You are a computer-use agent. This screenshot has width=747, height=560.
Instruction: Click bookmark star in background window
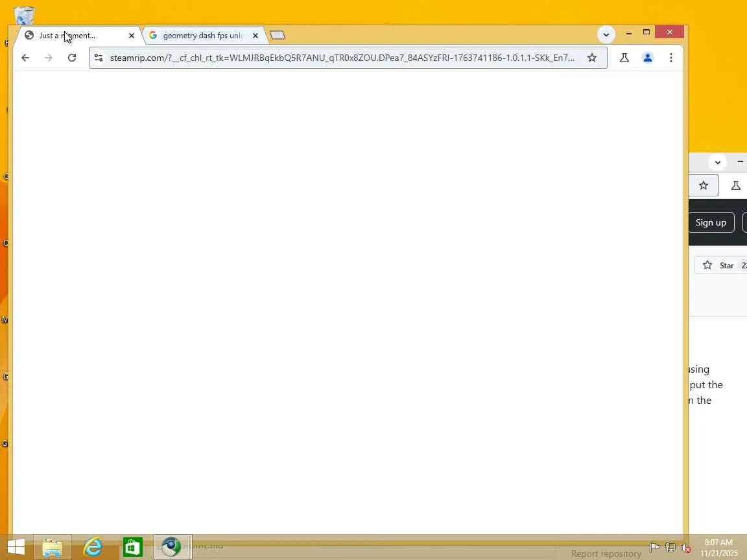point(704,186)
